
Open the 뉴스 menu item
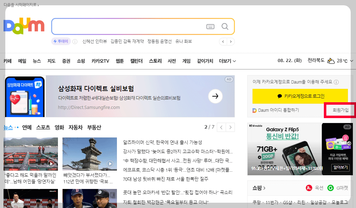click(x=37, y=61)
